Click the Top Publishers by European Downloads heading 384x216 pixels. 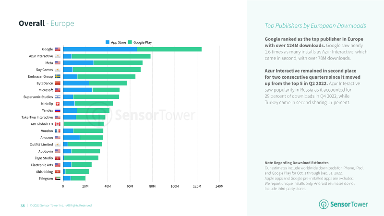(x=315, y=26)
